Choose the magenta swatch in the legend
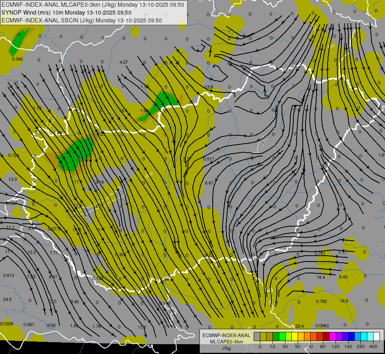385x354 pixels. click(332, 336)
